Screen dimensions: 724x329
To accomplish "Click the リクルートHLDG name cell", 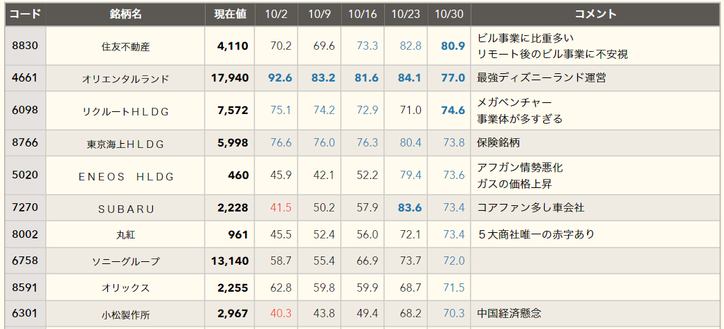I will (x=125, y=111).
